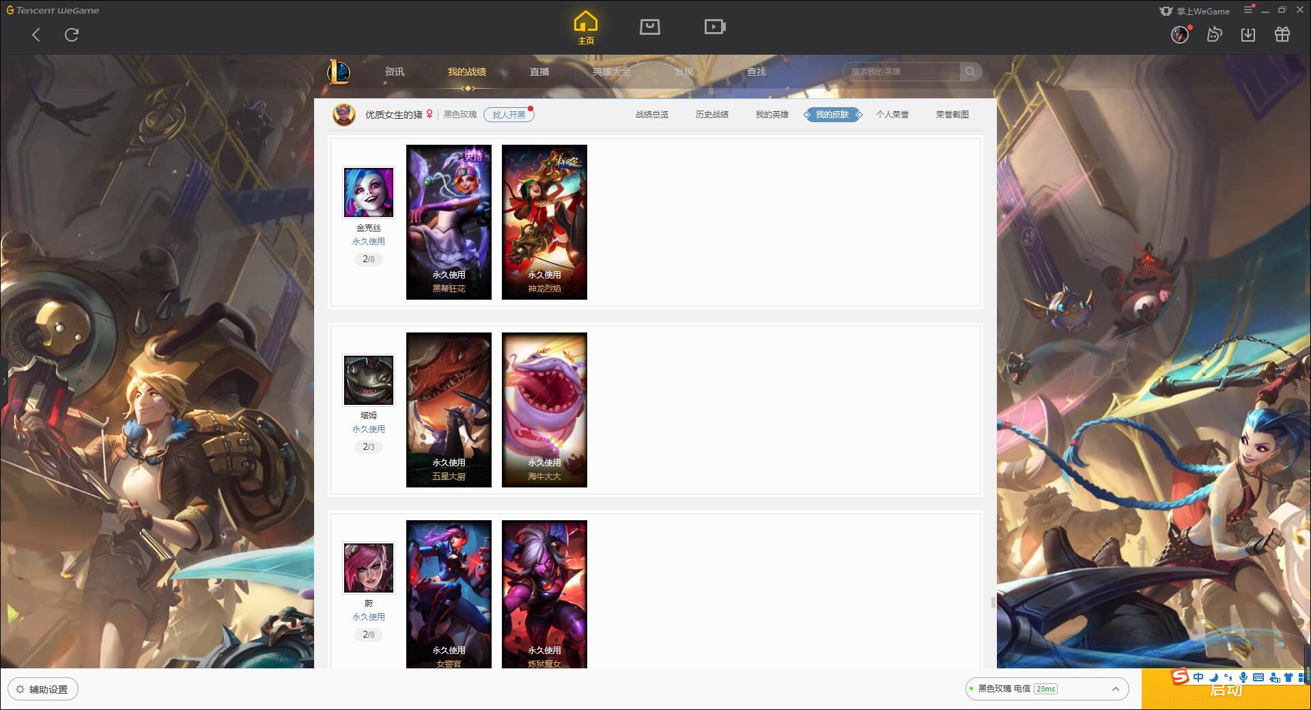The height and width of the screenshot is (710, 1311).
Task: Click the League of Legends logo
Action: click(x=339, y=72)
